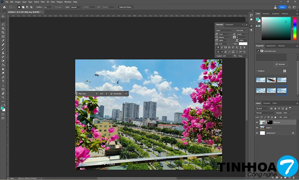Click Generate button in Properties panel
This screenshot has height=180, width=299.
[x=280, y=64]
